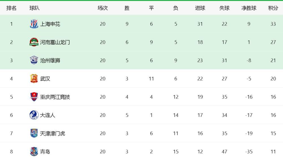Open the 上海申花 team name link
Screen dimensions: 283x159
pos(50,24)
